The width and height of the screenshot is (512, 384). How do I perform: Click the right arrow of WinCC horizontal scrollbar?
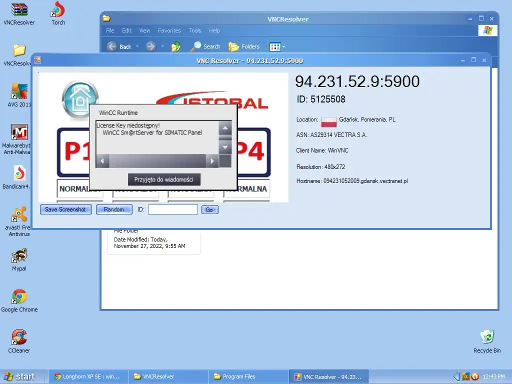pos(212,161)
